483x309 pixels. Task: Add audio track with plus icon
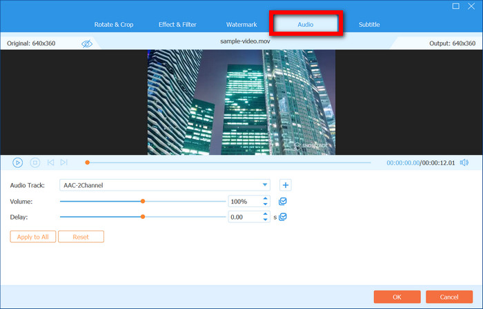coord(285,184)
